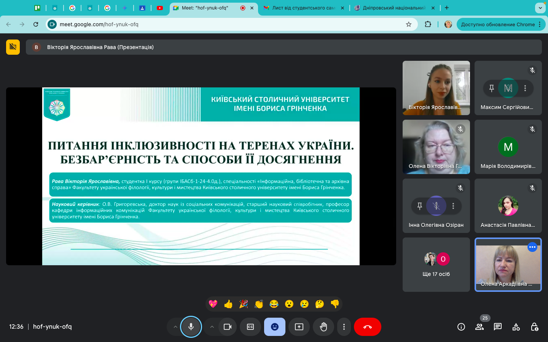Send the thumbs up emoji reaction
Image resolution: width=548 pixels, height=342 pixels.
pos(228,304)
